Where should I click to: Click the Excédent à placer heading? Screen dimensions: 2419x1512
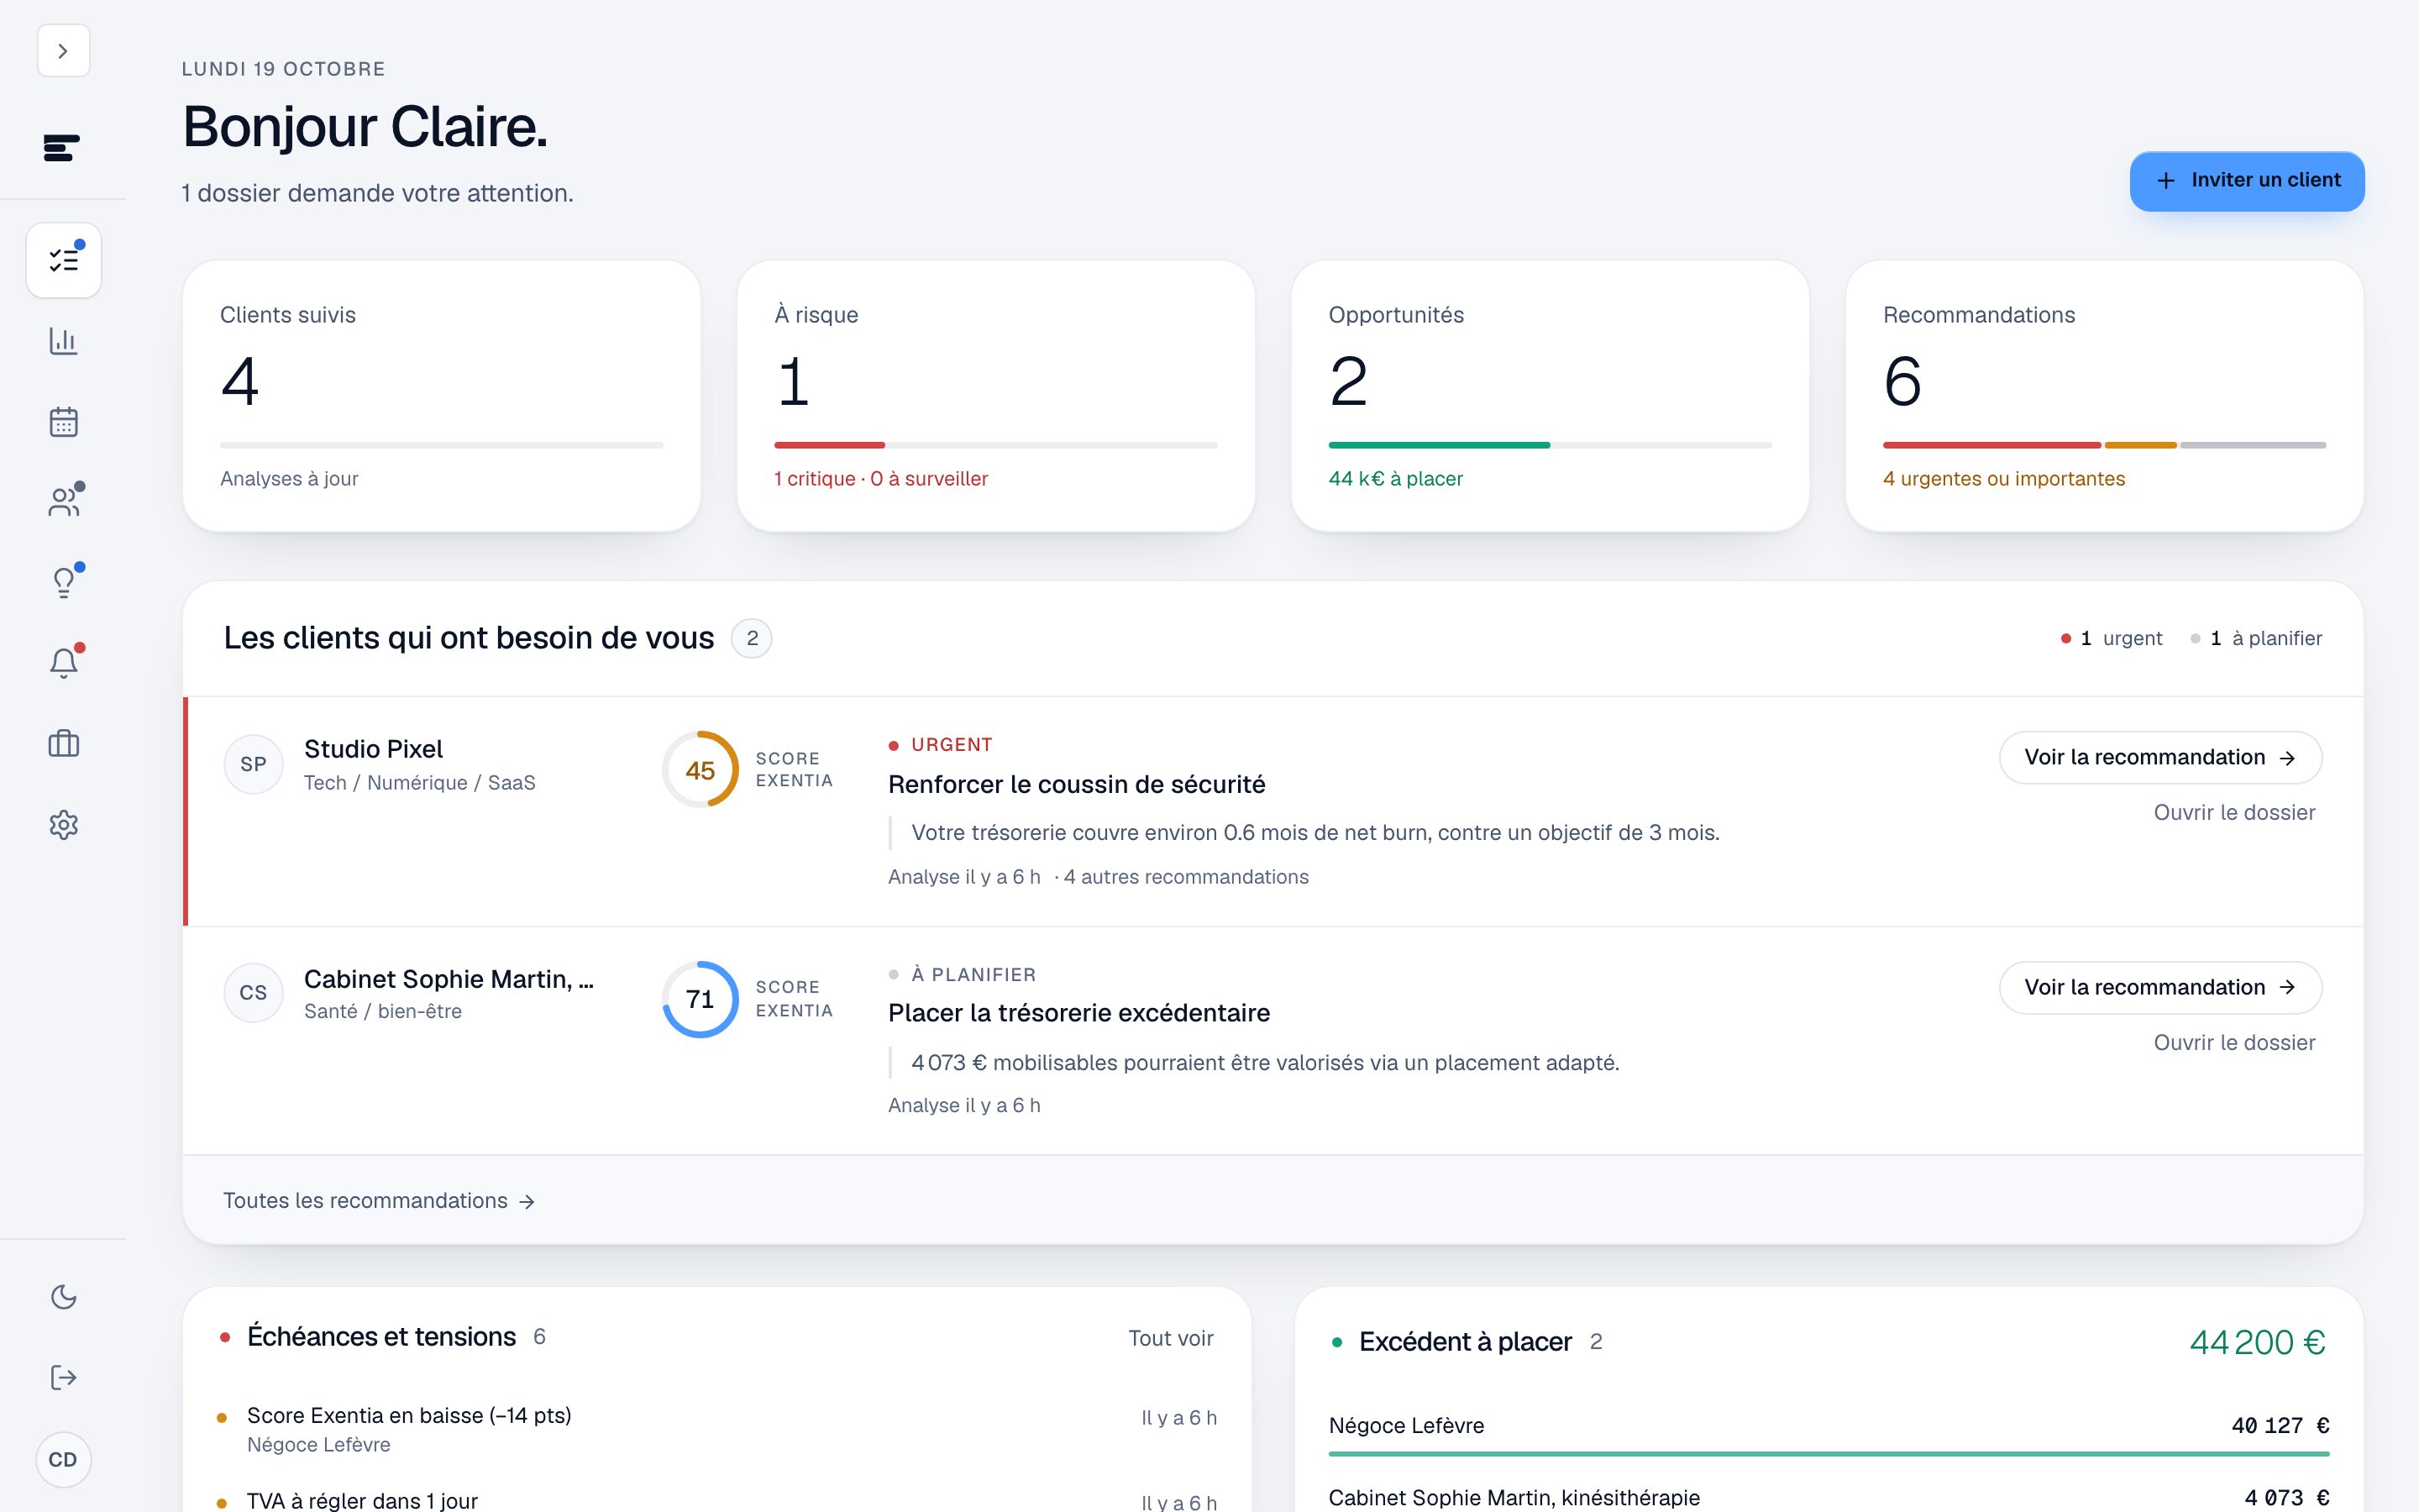[1466, 1342]
